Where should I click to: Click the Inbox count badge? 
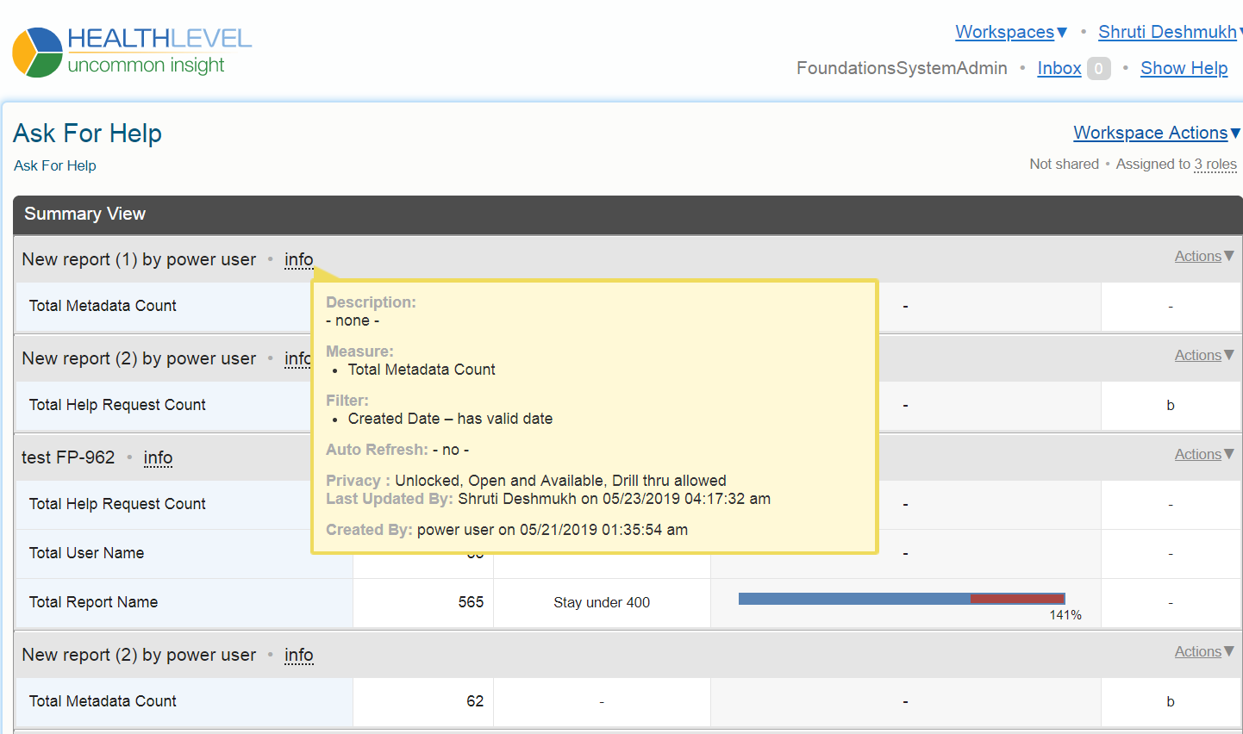point(1098,69)
